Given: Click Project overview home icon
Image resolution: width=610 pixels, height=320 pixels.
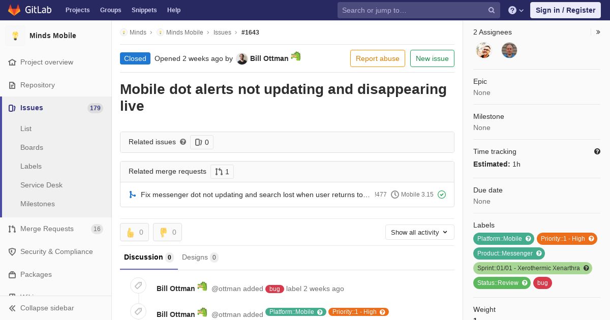Looking at the screenshot, I should tap(12, 62).
